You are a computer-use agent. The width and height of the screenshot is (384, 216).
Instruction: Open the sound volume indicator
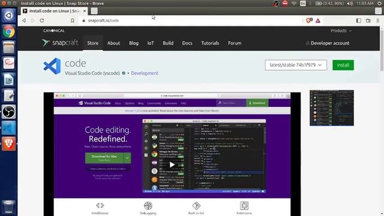coord(350,4)
